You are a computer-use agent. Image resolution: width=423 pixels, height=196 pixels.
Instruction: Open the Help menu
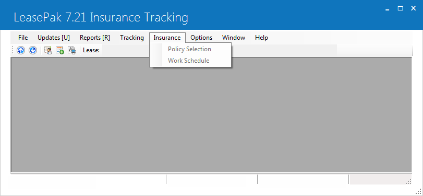click(261, 38)
